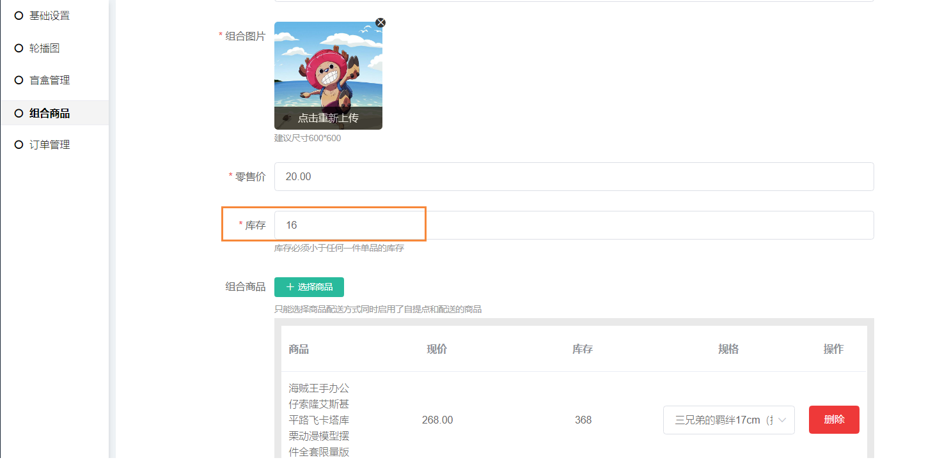Focus the 零售价 input field
The image size is (942, 474).
point(574,176)
